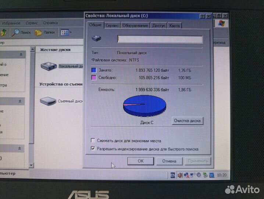Open Search (Поиск) in Explorer toolbar
This screenshot has width=264, height=199.
(21, 32)
